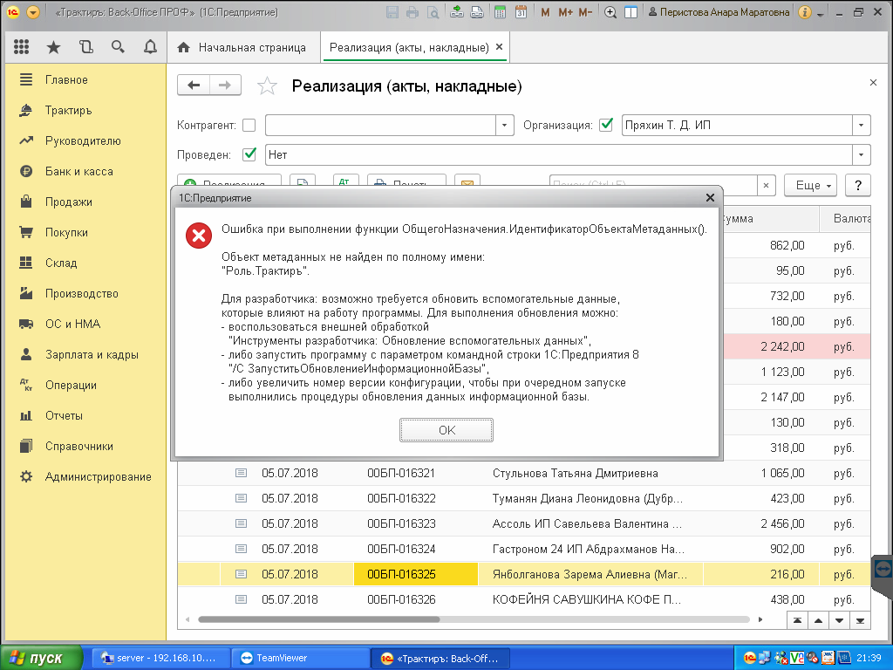Toggle the Контрагент filter checkbox

[x=249, y=125]
